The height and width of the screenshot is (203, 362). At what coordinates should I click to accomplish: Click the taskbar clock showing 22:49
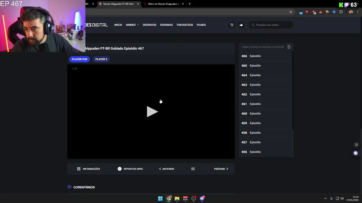click(x=353, y=198)
